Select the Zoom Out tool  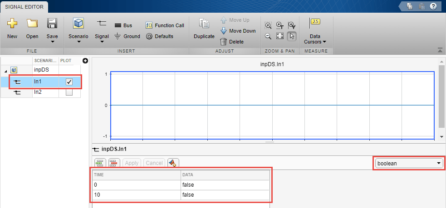click(268, 36)
